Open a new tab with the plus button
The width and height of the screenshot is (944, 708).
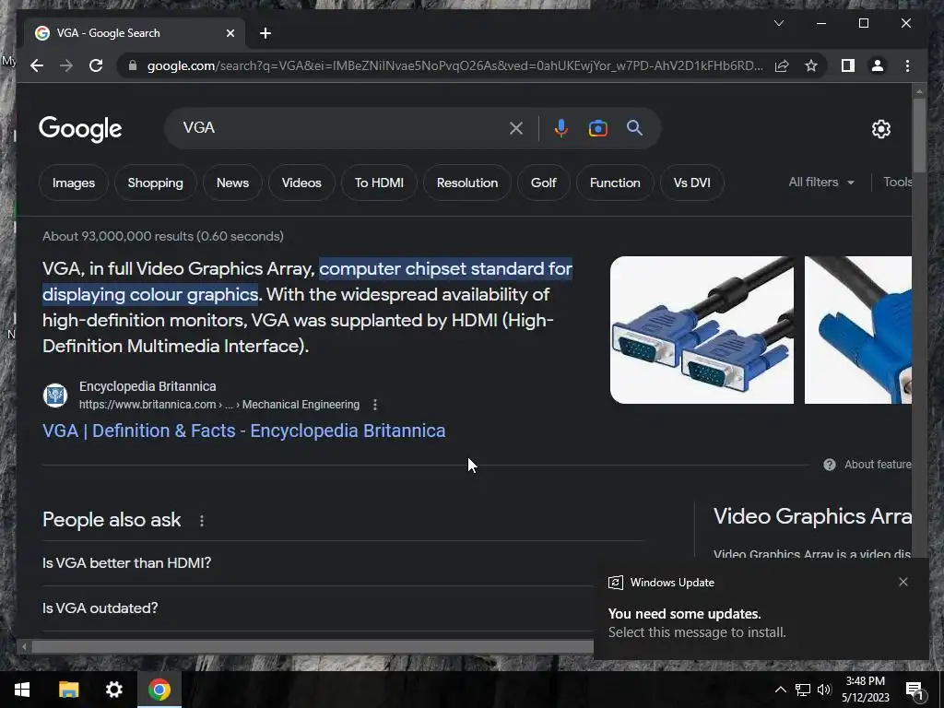click(265, 33)
